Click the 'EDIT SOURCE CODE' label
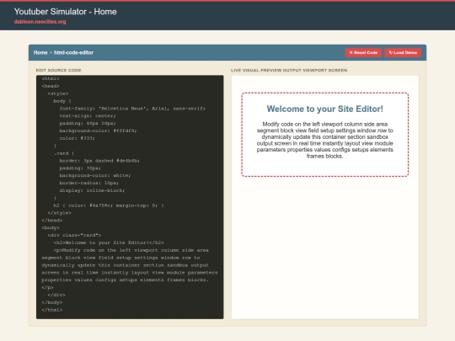455x341 pixels. pyautogui.click(x=59, y=70)
